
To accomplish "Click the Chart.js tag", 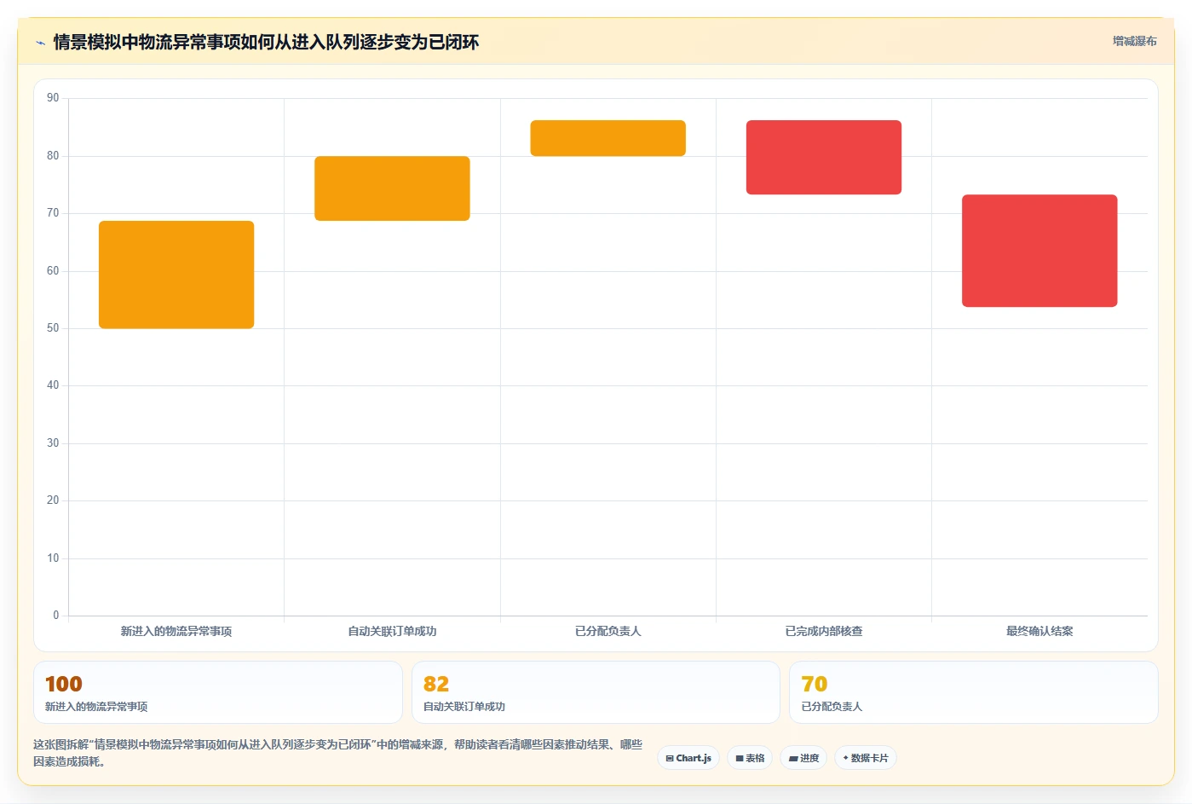I will click(x=688, y=758).
